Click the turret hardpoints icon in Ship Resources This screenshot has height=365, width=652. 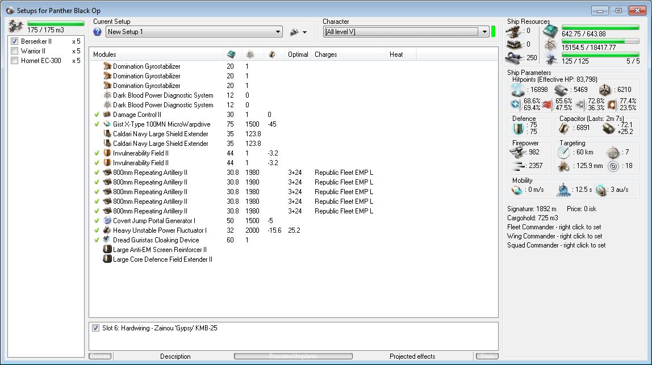tap(513, 31)
